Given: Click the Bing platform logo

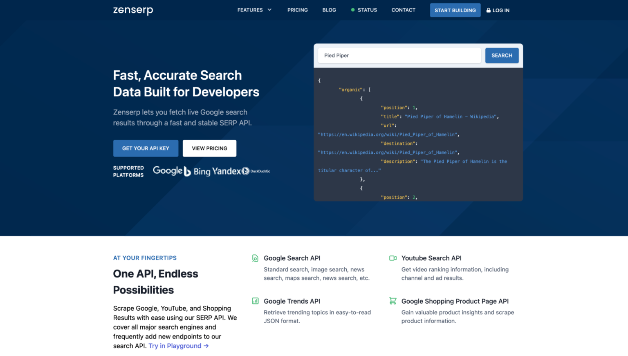Looking at the screenshot, I should tap(197, 171).
